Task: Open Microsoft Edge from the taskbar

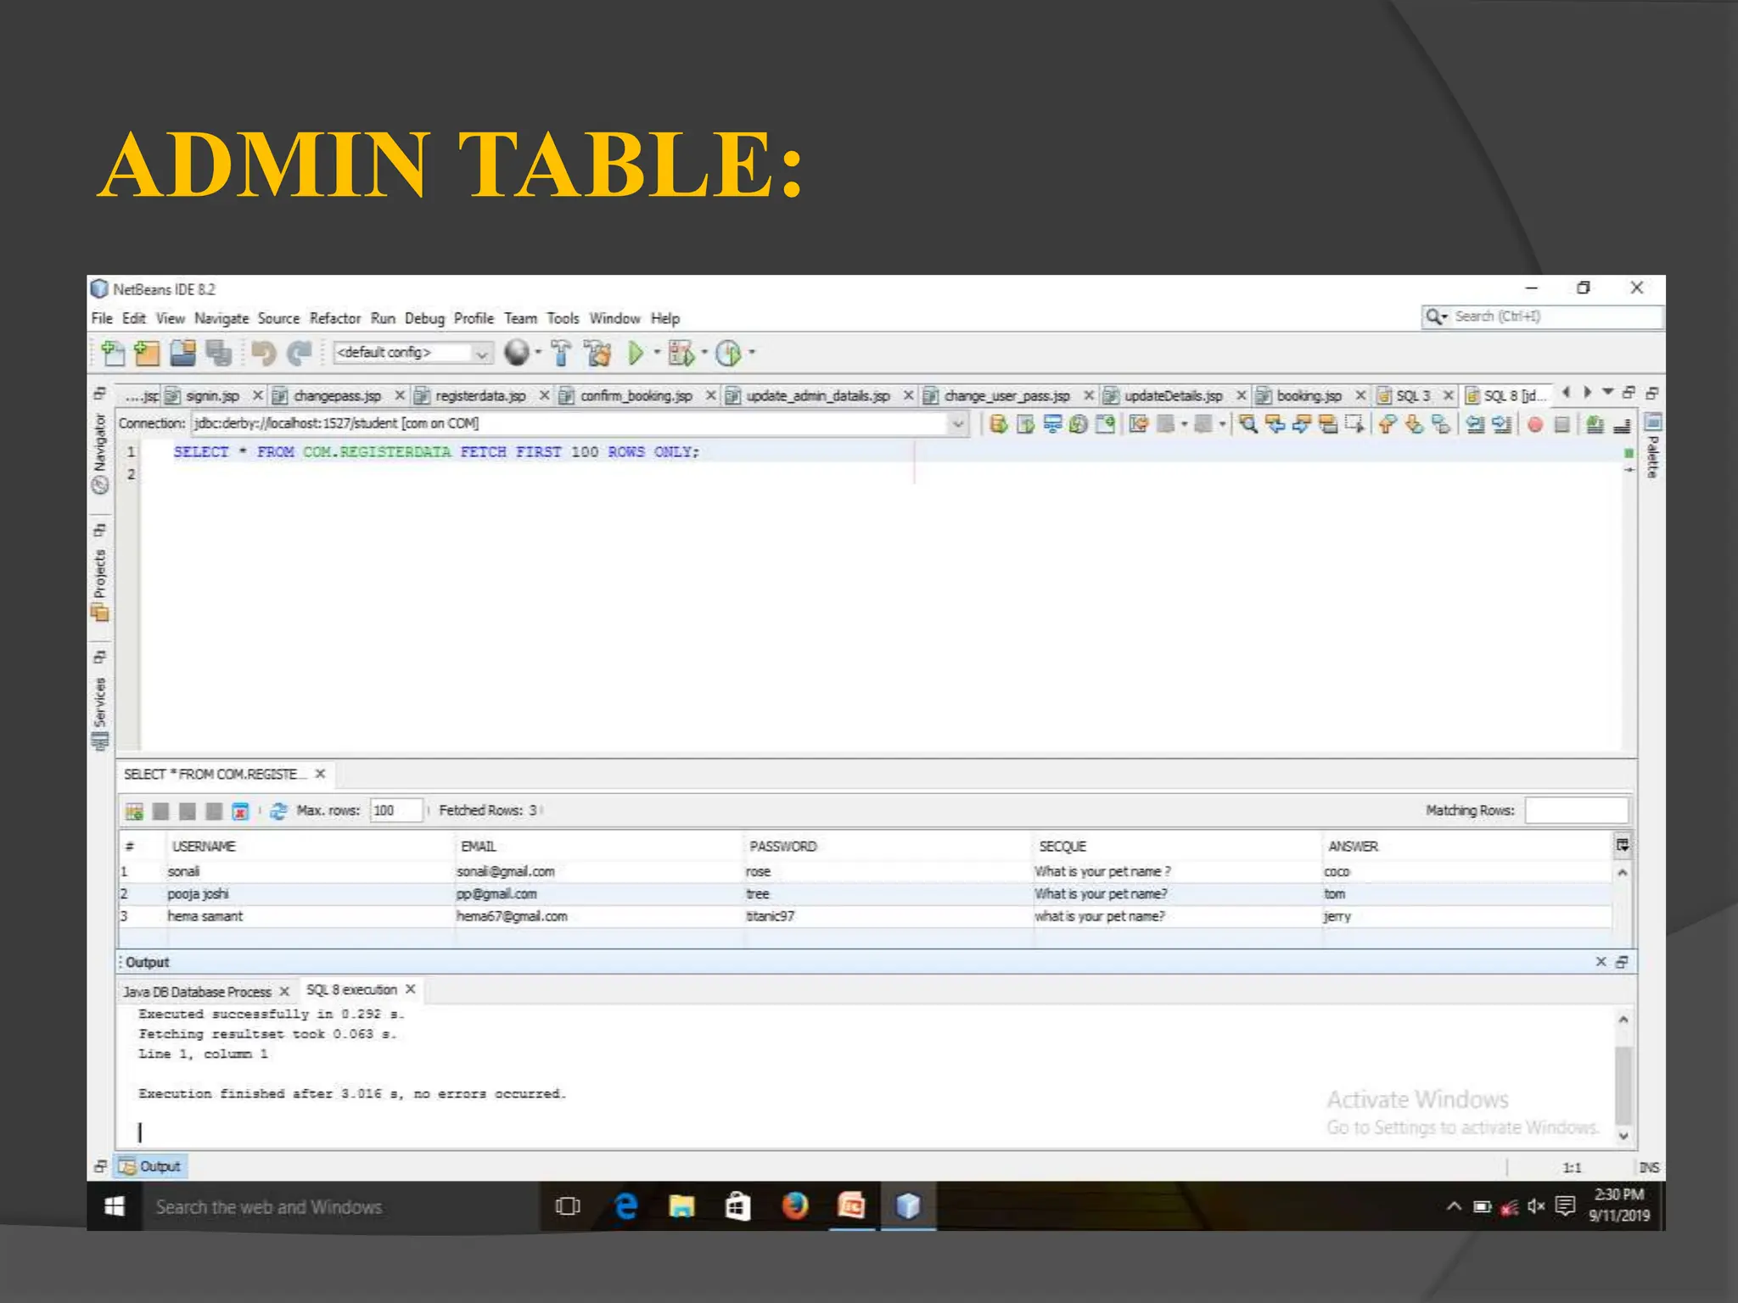Action: point(625,1205)
